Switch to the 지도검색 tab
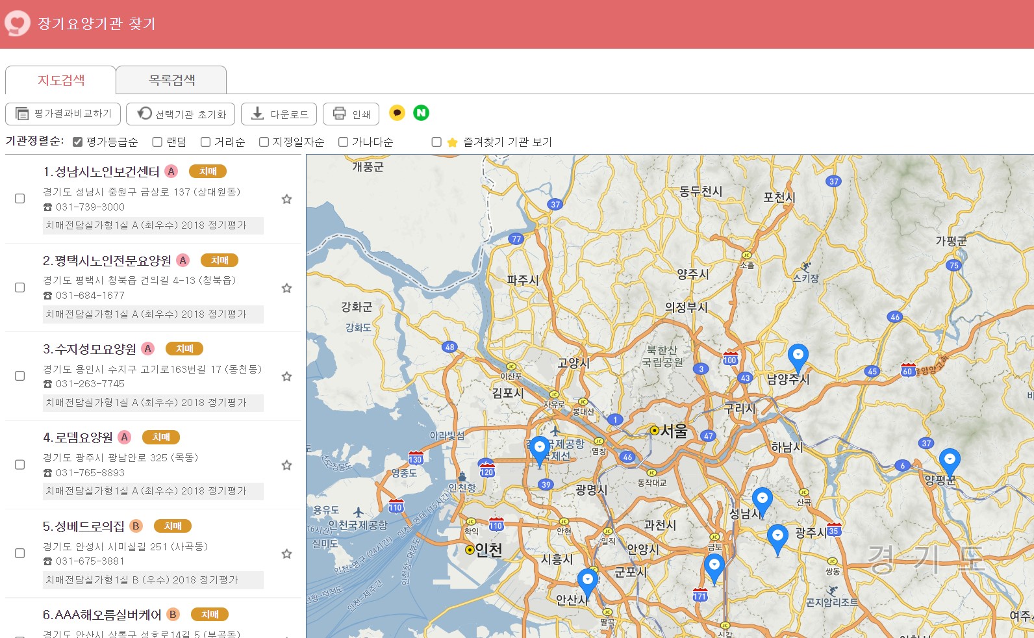1034x638 pixels. pyautogui.click(x=61, y=80)
